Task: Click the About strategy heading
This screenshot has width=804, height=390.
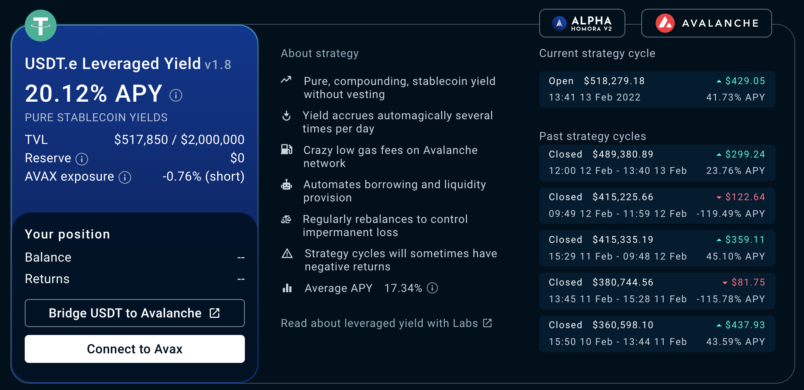Action: tap(320, 53)
